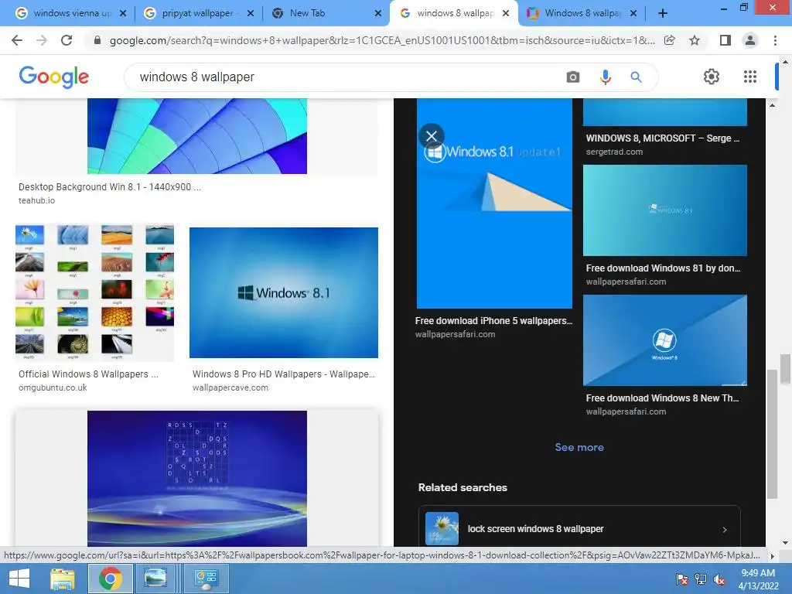Screen dimensions: 792x594
Task: Open the Chrome profile avatar
Action: (x=750, y=40)
